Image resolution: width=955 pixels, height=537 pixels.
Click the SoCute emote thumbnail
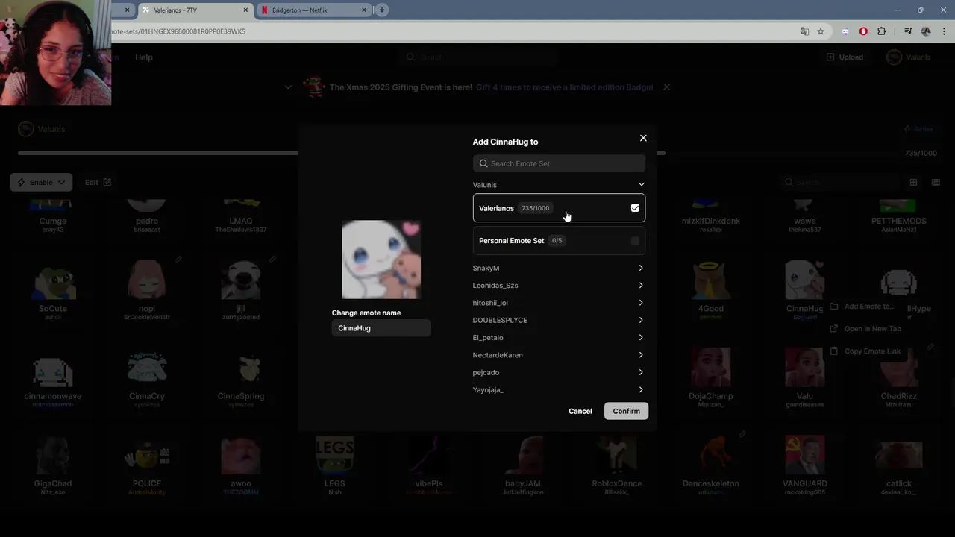point(53,280)
